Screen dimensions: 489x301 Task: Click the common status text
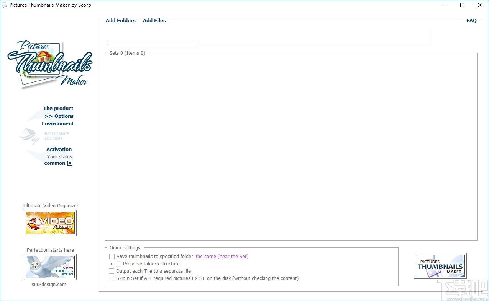(55, 163)
